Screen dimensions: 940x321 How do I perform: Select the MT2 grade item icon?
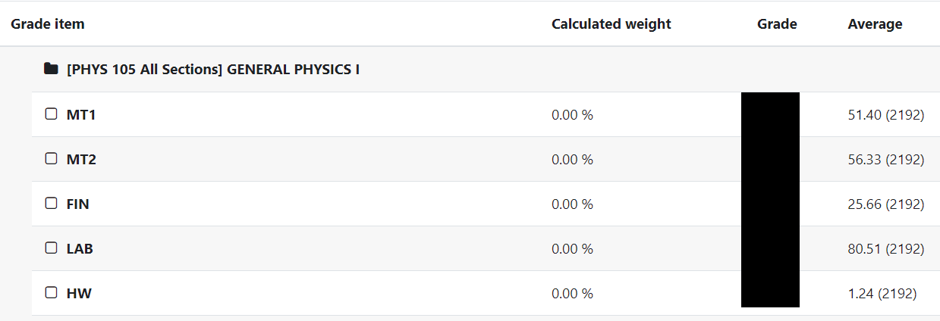tap(52, 159)
